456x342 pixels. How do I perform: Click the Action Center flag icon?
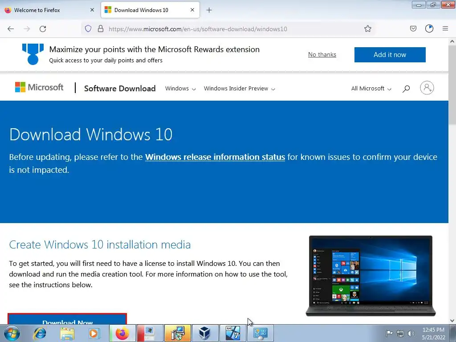click(x=389, y=334)
